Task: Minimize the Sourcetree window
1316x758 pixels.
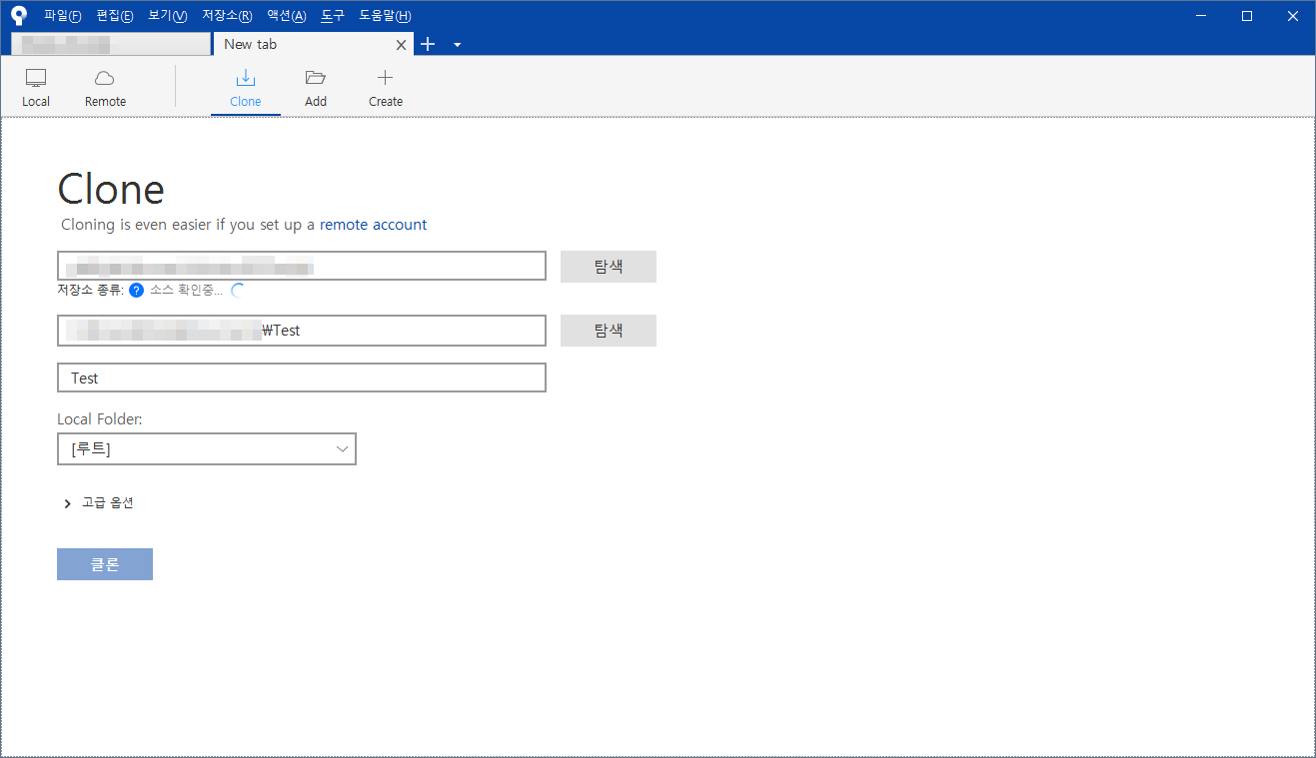Action: tap(1201, 16)
